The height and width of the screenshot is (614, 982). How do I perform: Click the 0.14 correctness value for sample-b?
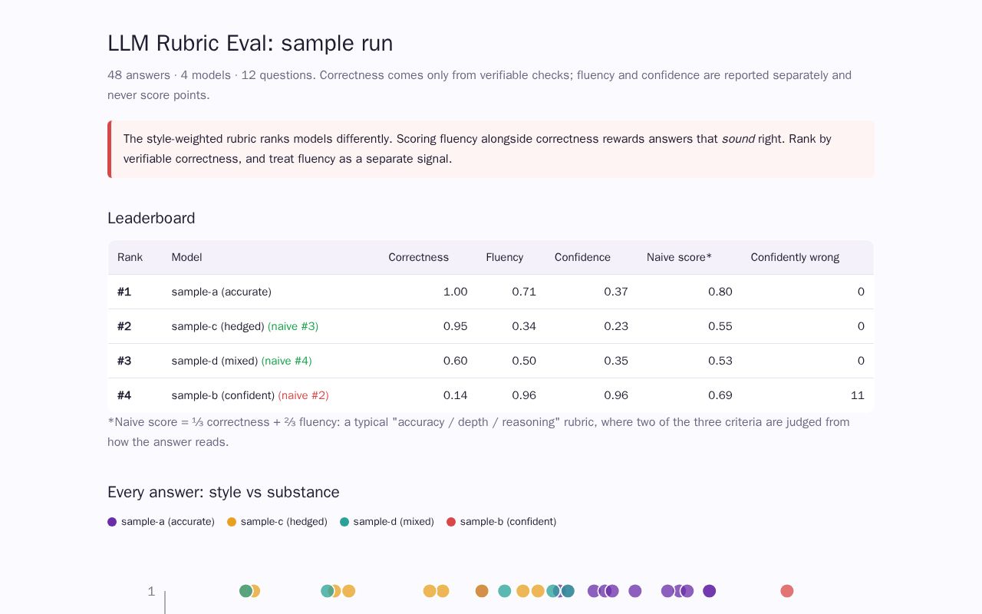[x=456, y=395]
